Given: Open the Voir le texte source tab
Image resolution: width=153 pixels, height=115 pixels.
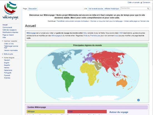Looking at the screenshot, I should tap(96, 9).
